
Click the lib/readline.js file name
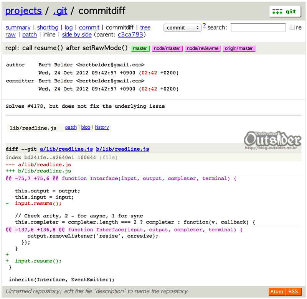pos(33,128)
